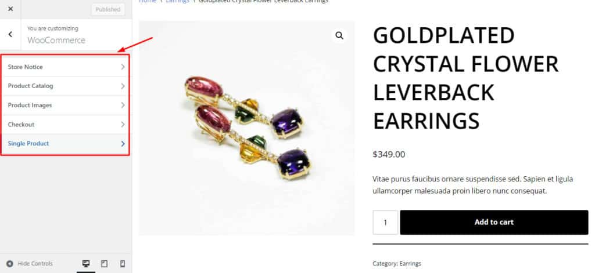Zoom the product image with magnifier icon
595x273 pixels.
[x=339, y=36]
